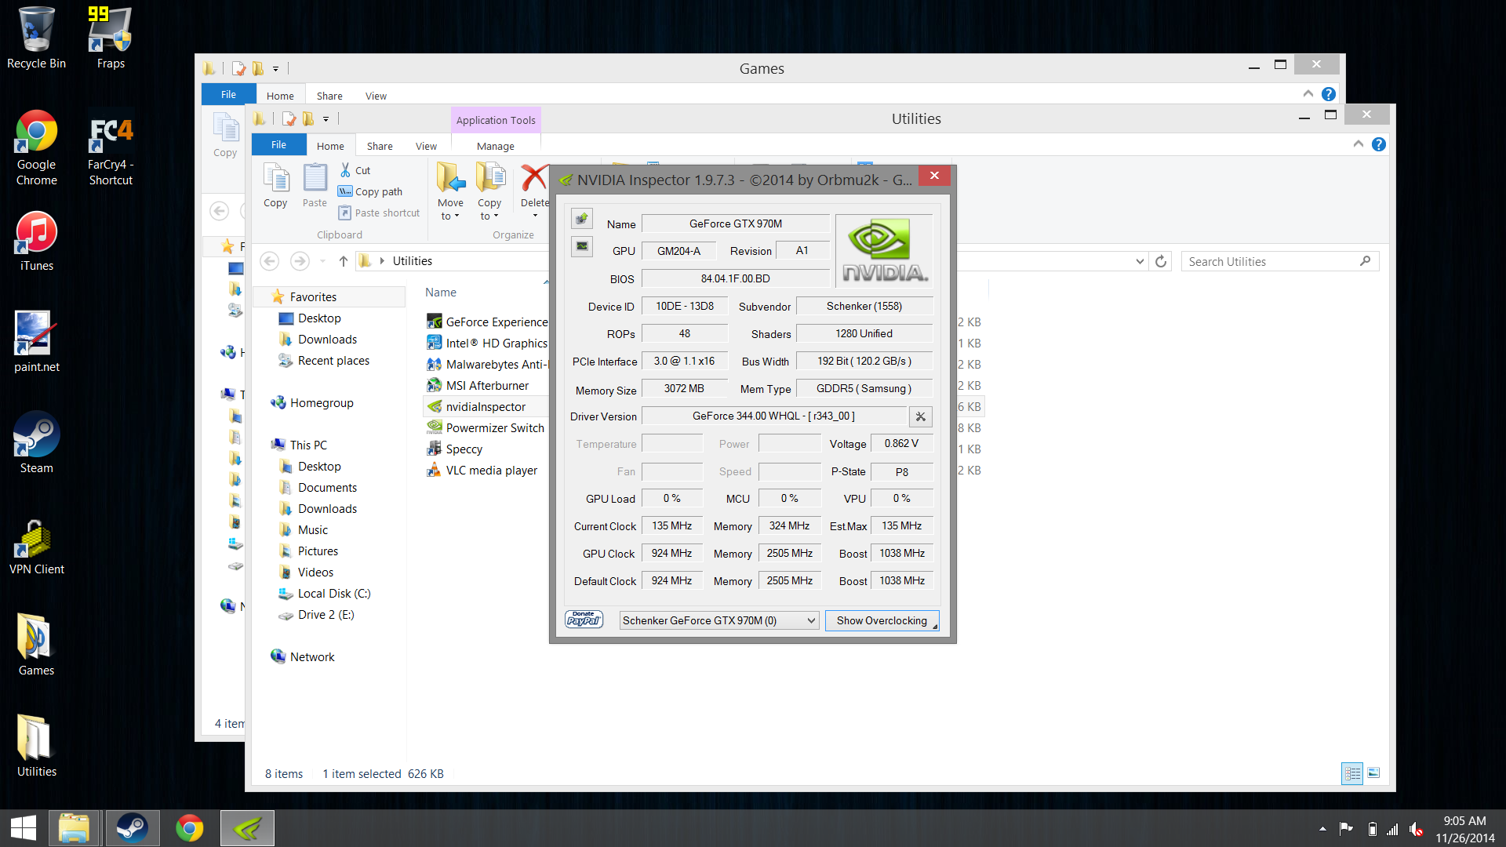
Task: Click the driver profile settings wrench icon
Action: click(921, 416)
